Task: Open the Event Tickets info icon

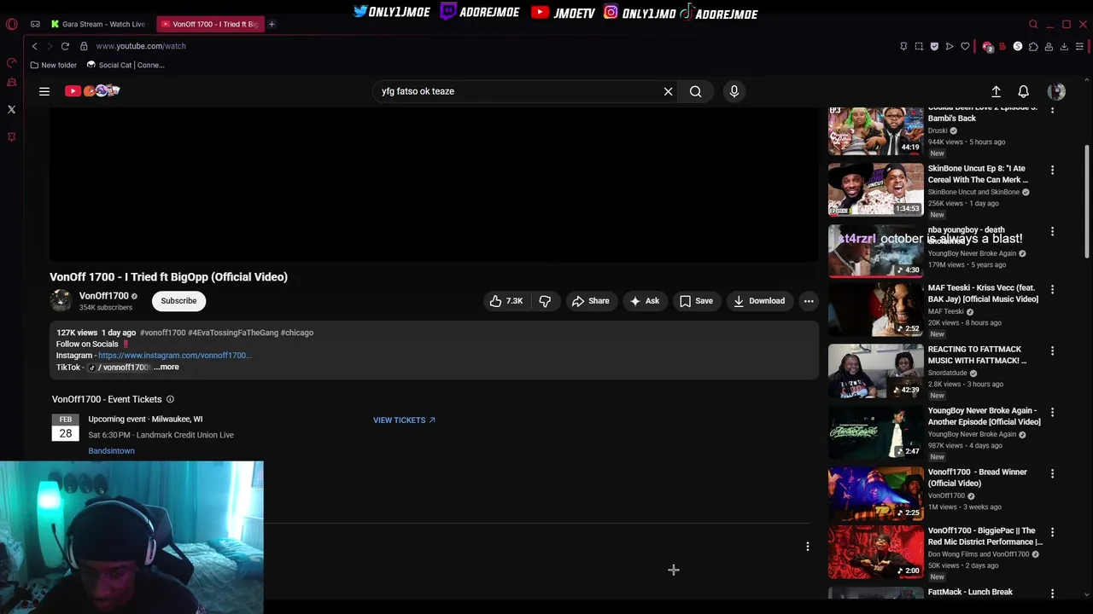Action: [170, 399]
